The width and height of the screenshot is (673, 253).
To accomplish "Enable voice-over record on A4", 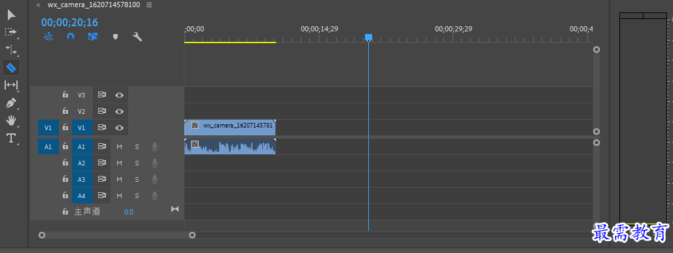I will coord(154,195).
